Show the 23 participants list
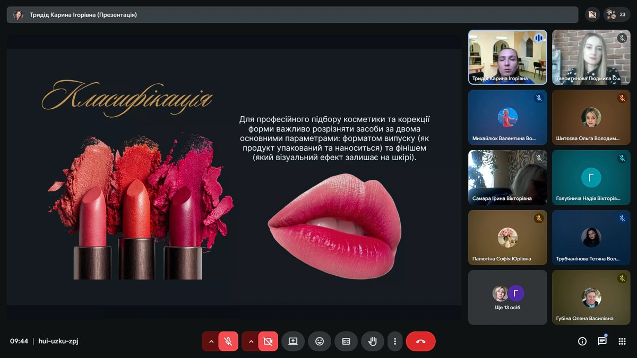Viewport: 637px width, 358px height. tap(617, 15)
